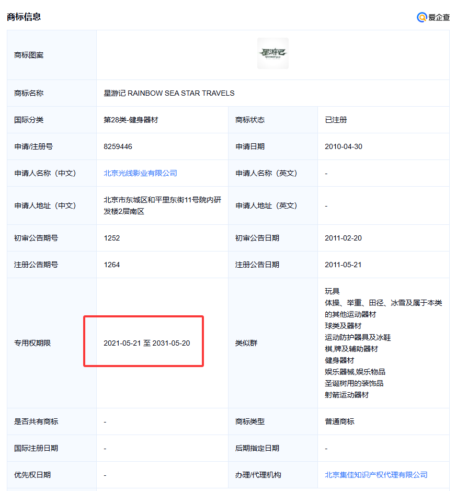This screenshot has height=491, width=456.
Task: Click the 国际分类 row label
Action: click(29, 120)
